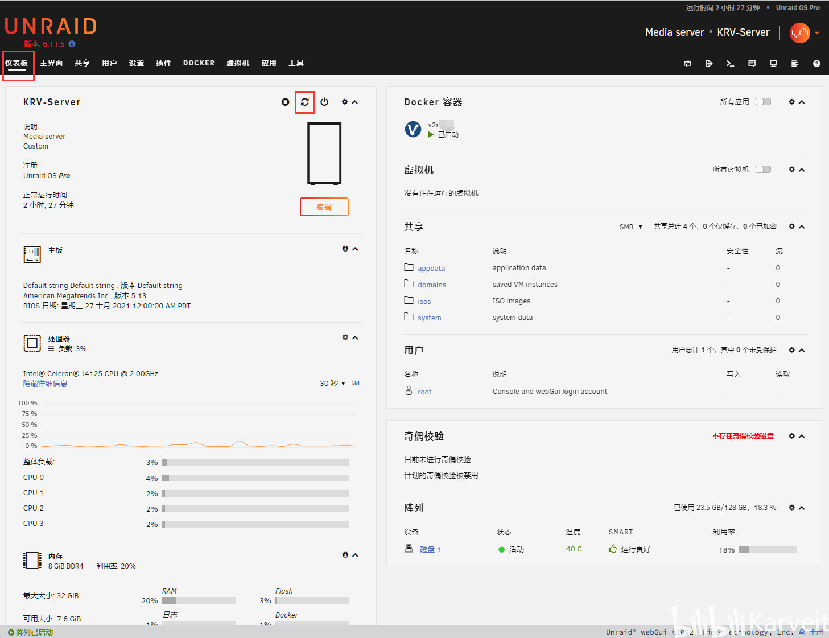The width and height of the screenshot is (829, 638).
Task: Click the server case image
Action: tap(324, 154)
